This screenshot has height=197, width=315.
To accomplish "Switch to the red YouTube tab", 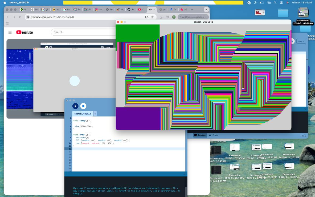I will click(141, 9).
